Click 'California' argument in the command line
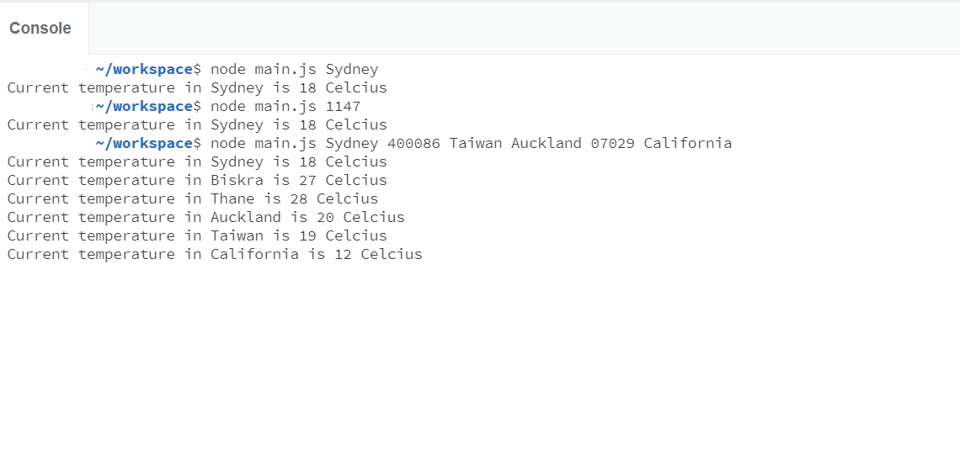The image size is (960, 476). (x=687, y=143)
